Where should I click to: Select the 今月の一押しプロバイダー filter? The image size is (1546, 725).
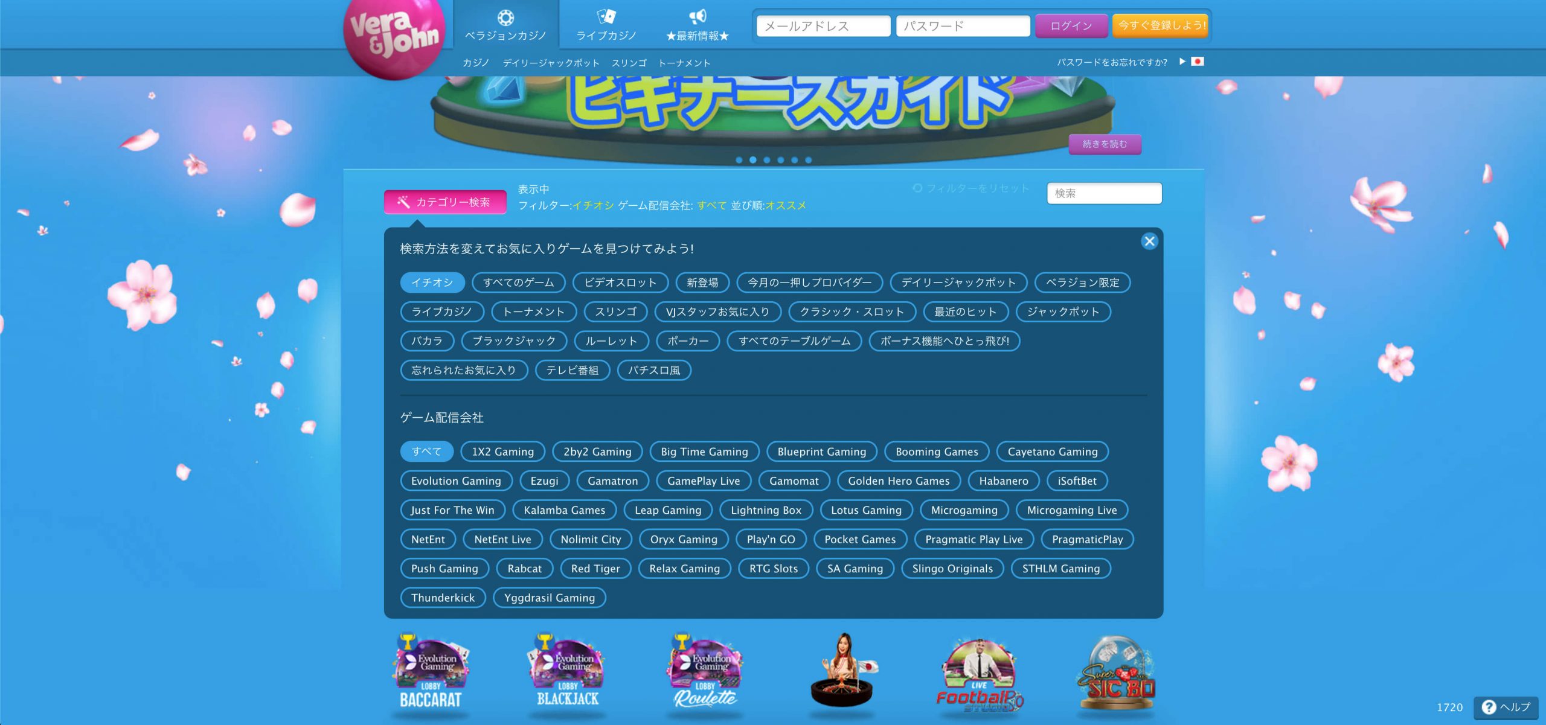click(809, 283)
